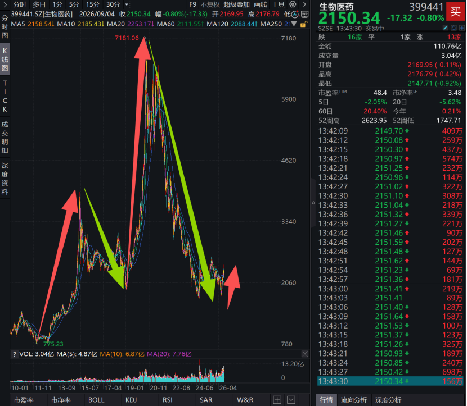Open the 深度资料 sidebar tab

pyautogui.click(x=5, y=179)
